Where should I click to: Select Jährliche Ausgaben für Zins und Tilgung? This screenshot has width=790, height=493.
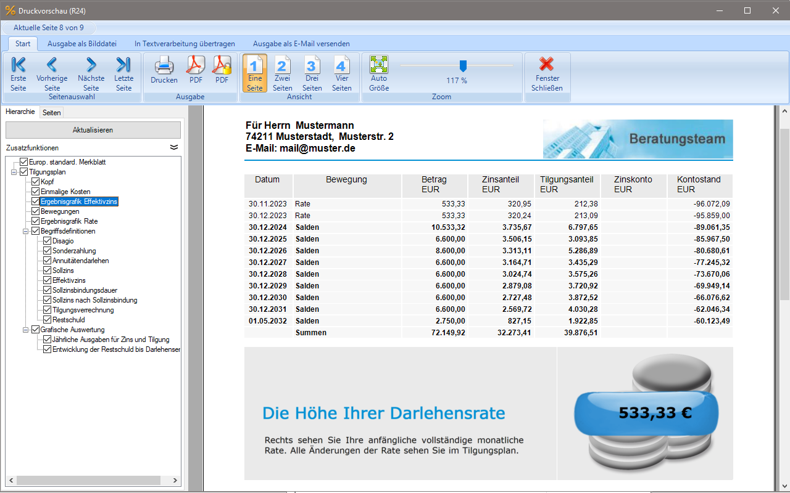click(111, 340)
